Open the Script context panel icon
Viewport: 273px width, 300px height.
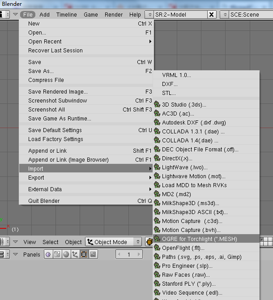[57, 254]
